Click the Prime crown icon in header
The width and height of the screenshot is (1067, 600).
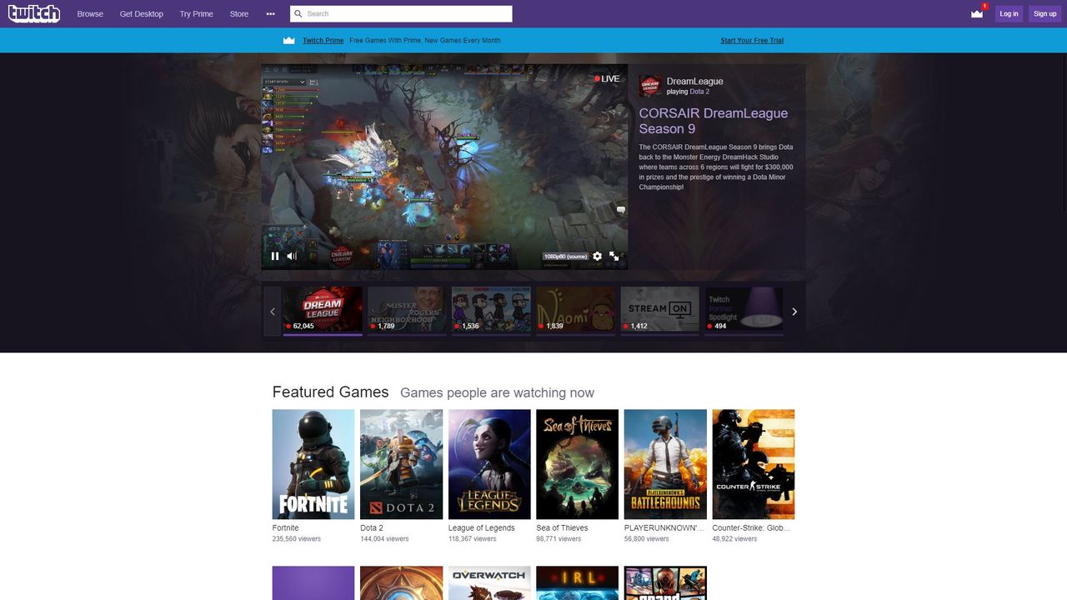[977, 13]
